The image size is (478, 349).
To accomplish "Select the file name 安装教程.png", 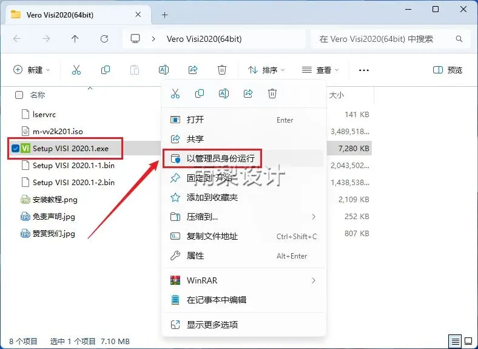I will coord(55,200).
